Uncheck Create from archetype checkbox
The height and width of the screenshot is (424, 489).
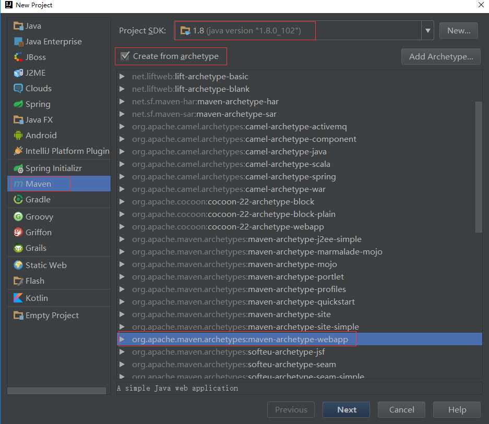click(x=125, y=56)
